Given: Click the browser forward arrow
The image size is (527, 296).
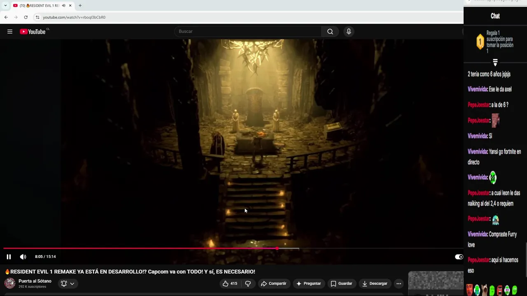Looking at the screenshot, I should 16,17.
